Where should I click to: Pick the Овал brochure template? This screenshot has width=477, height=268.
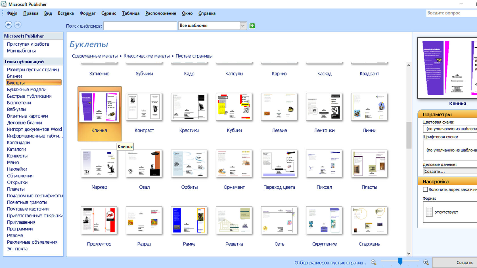[144, 164]
